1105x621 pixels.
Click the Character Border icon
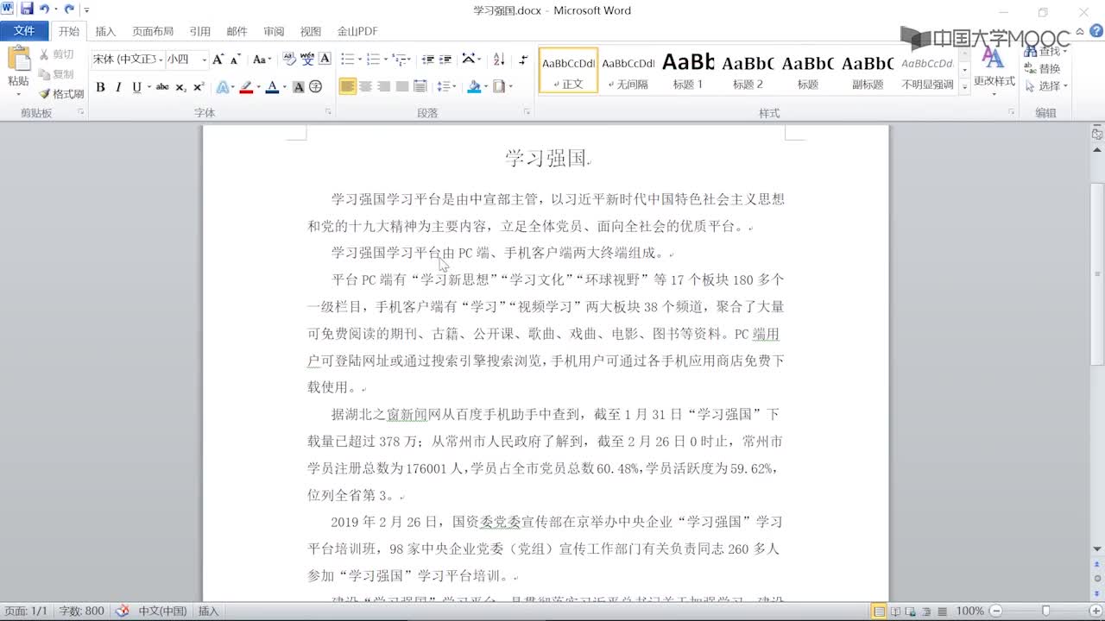(325, 60)
